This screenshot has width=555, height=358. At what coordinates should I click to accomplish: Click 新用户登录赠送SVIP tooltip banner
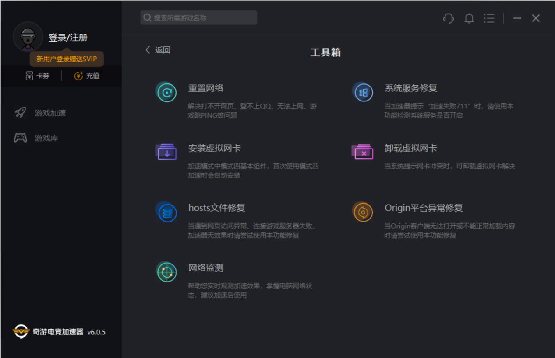(x=67, y=59)
